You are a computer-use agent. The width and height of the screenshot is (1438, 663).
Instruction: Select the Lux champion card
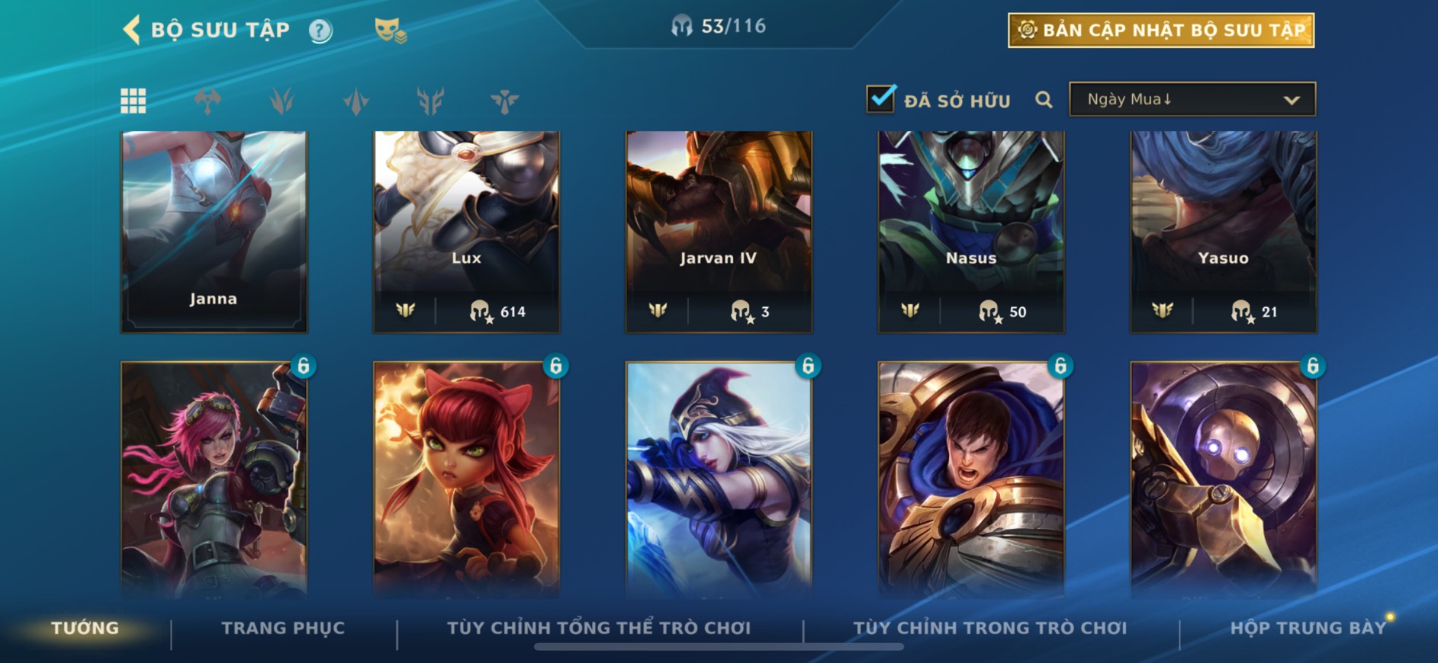[466, 232]
